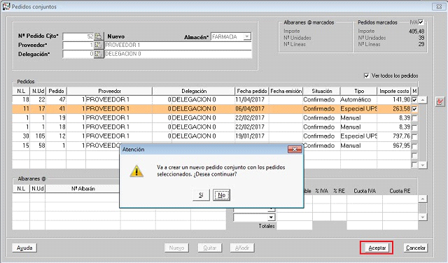
Task: Sort by Pedido column header
Action: pos(56,91)
